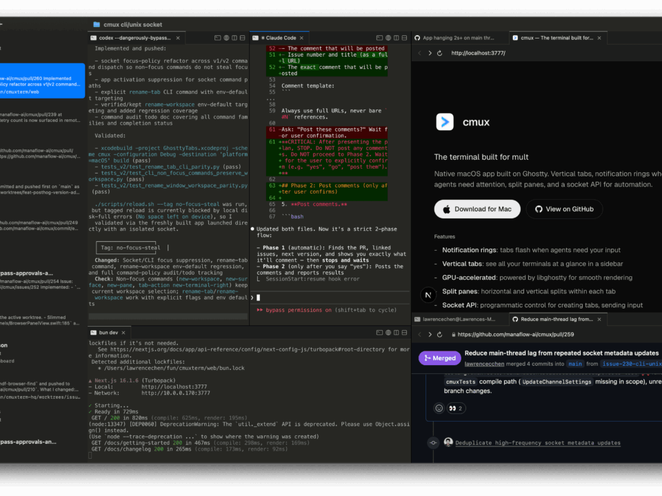Click the back arrow in localhost browser
The image size is (662, 496).
click(419, 53)
